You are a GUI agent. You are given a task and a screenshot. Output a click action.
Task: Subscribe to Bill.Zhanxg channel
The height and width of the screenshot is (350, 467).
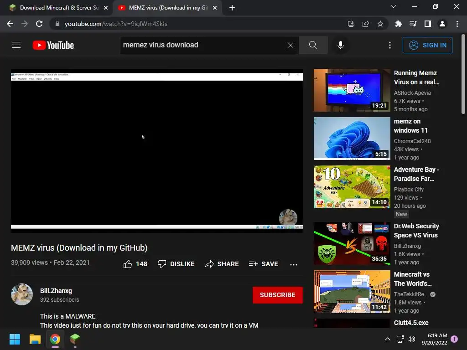[x=278, y=295]
